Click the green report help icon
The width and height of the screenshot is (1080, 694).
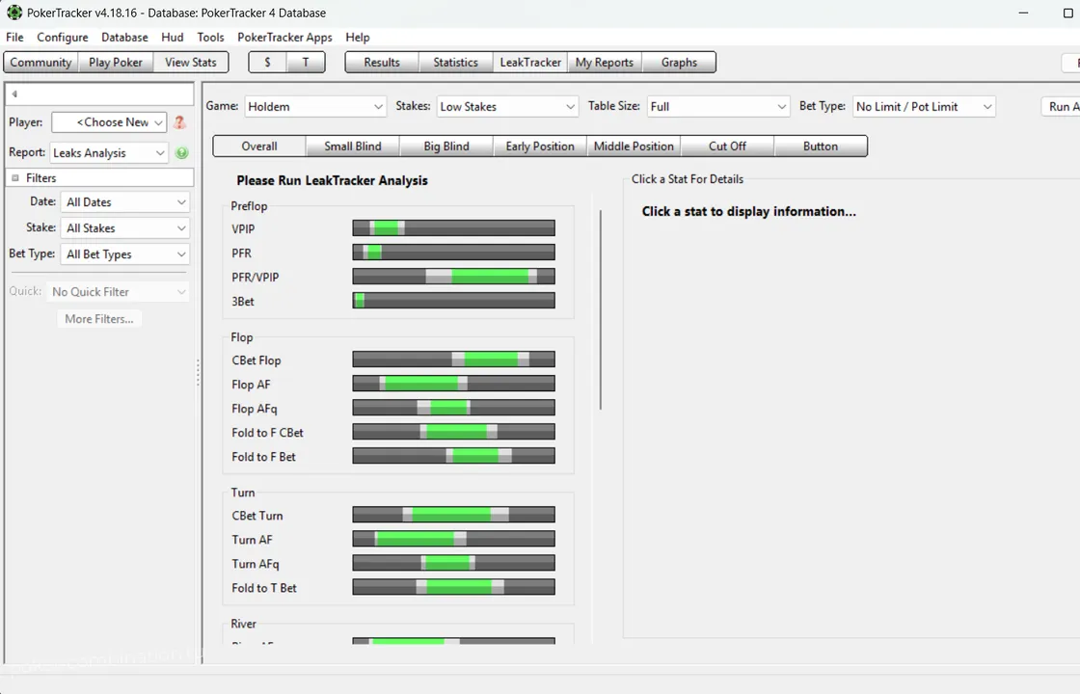(x=182, y=153)
